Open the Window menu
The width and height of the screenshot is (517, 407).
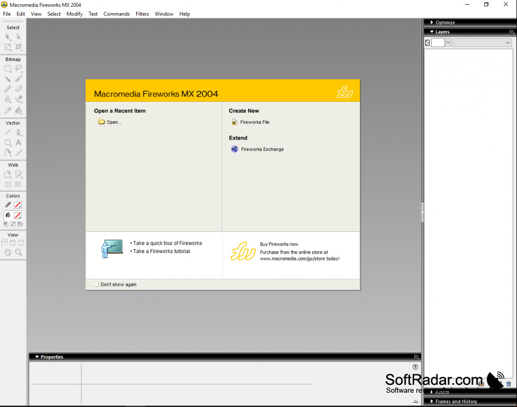[164, 14]
